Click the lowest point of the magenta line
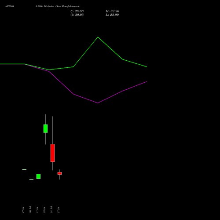This screenshot has width=220, height=220. click(x=98, y=103)
